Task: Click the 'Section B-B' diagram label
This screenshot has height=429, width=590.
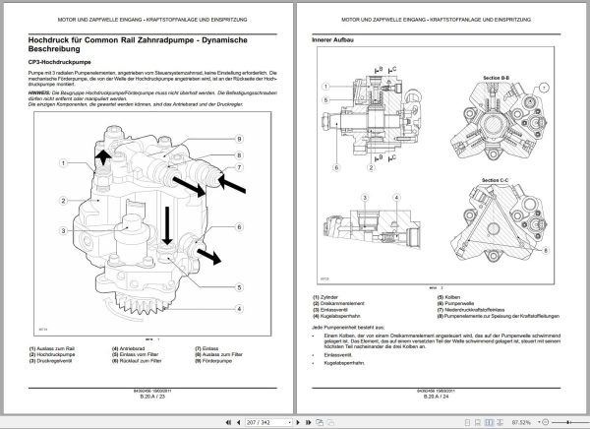Action: pos(497,78)
